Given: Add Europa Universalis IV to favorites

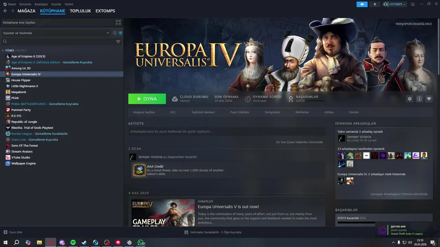Looking at the screenshot, I should (x=429, y=99).
